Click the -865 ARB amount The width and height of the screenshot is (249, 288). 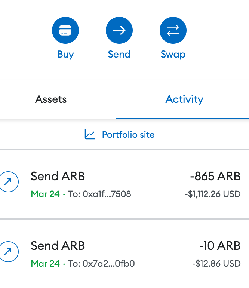pyautogui.click(x=215, y=176)
